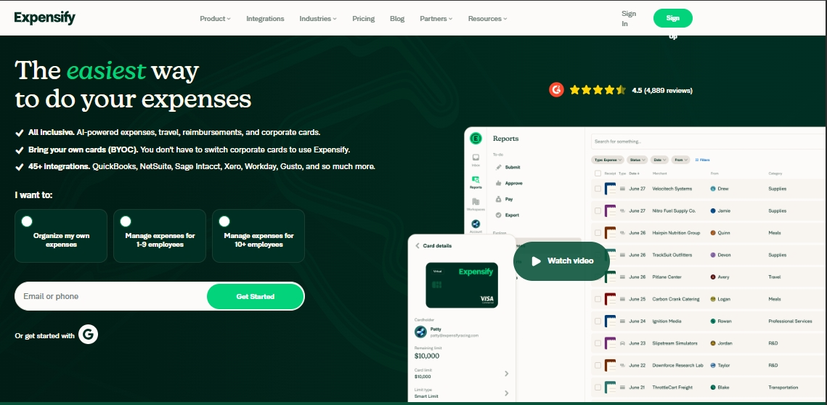Check the Velocitech Systems row checkbox
The width and height of the screenshot is (827, 405).
(598, 189)
